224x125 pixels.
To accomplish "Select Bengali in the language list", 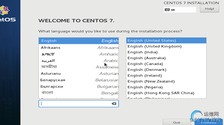I will [x=79, y=93].
